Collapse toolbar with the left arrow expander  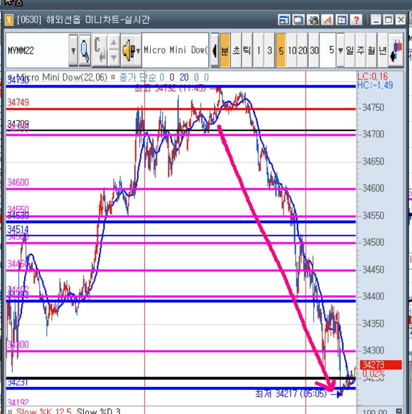pos(215,50)
